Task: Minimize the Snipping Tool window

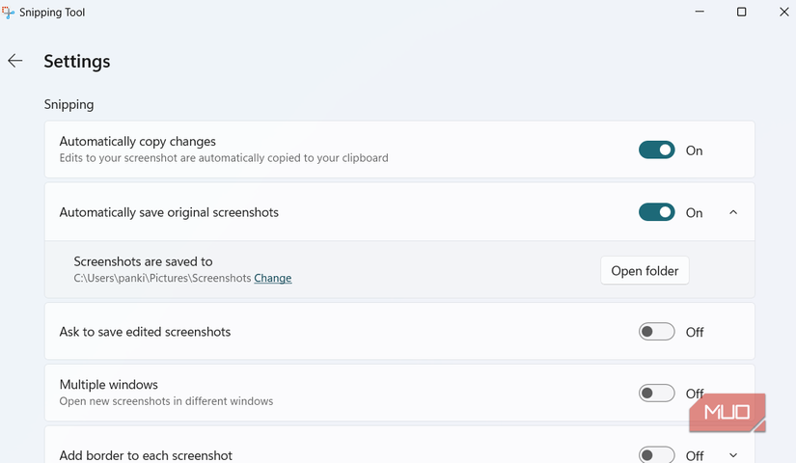Action: 698,13
